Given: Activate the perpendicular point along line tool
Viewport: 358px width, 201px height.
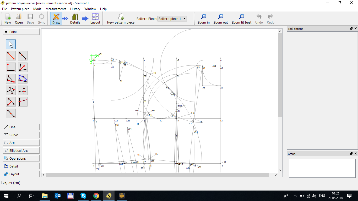Looking at the screenshot, I should tap(11, 102).
